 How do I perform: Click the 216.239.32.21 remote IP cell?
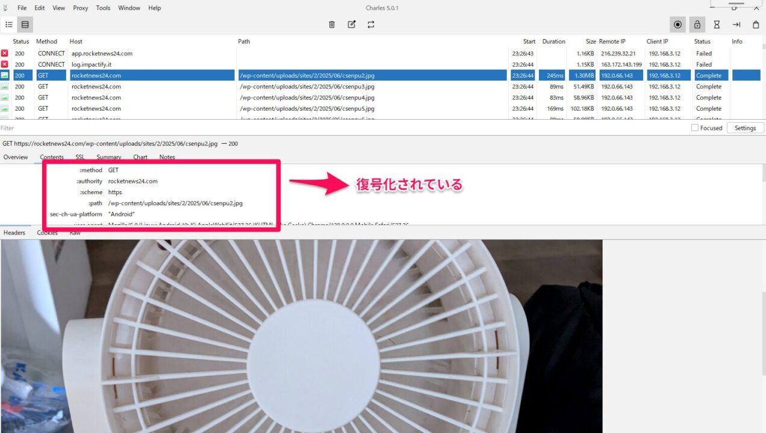[x=621, y=54]
